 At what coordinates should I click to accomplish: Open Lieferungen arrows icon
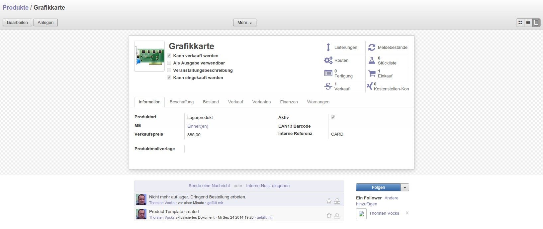[328, 48]
